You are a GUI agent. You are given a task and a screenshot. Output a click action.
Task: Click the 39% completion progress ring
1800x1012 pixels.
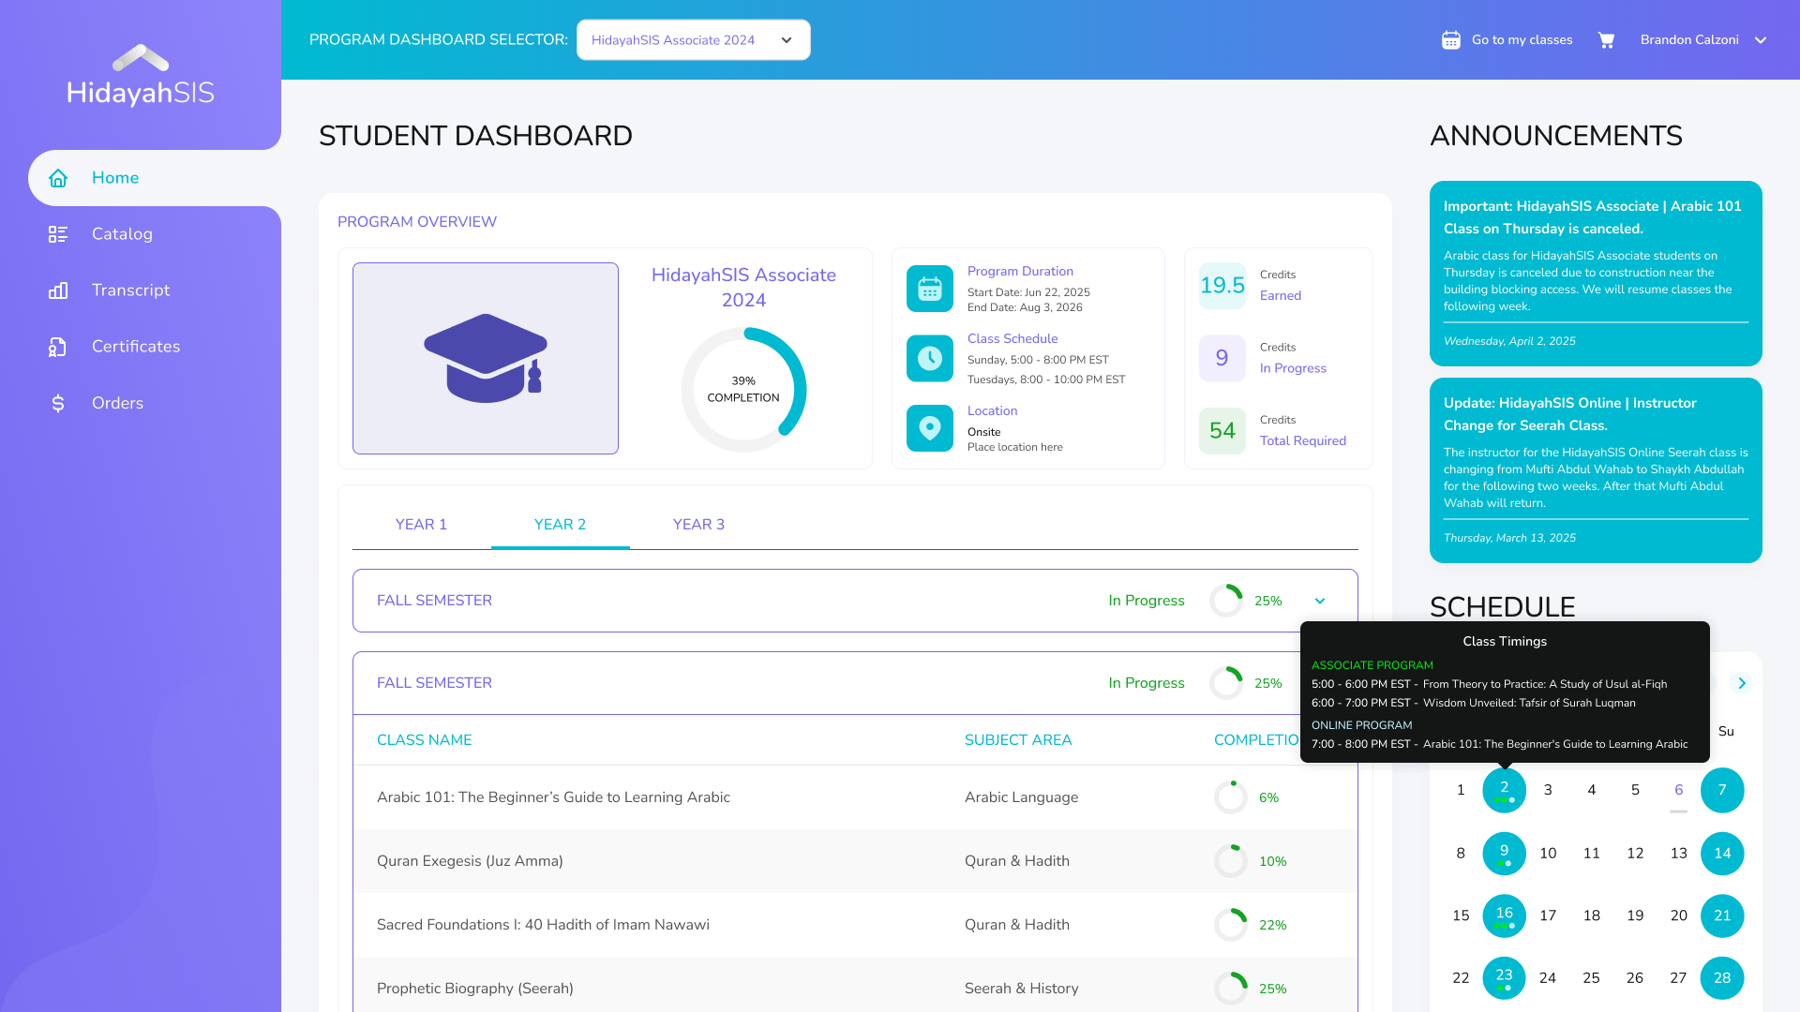pyautogui.click(x=743, y=389)
